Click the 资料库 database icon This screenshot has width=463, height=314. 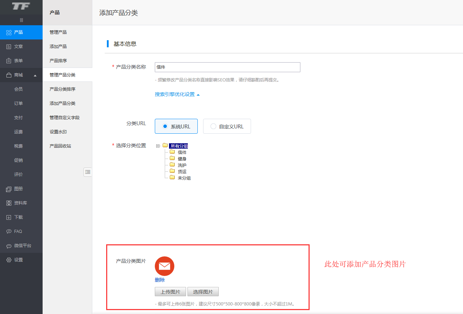click(x=9, y=203)
